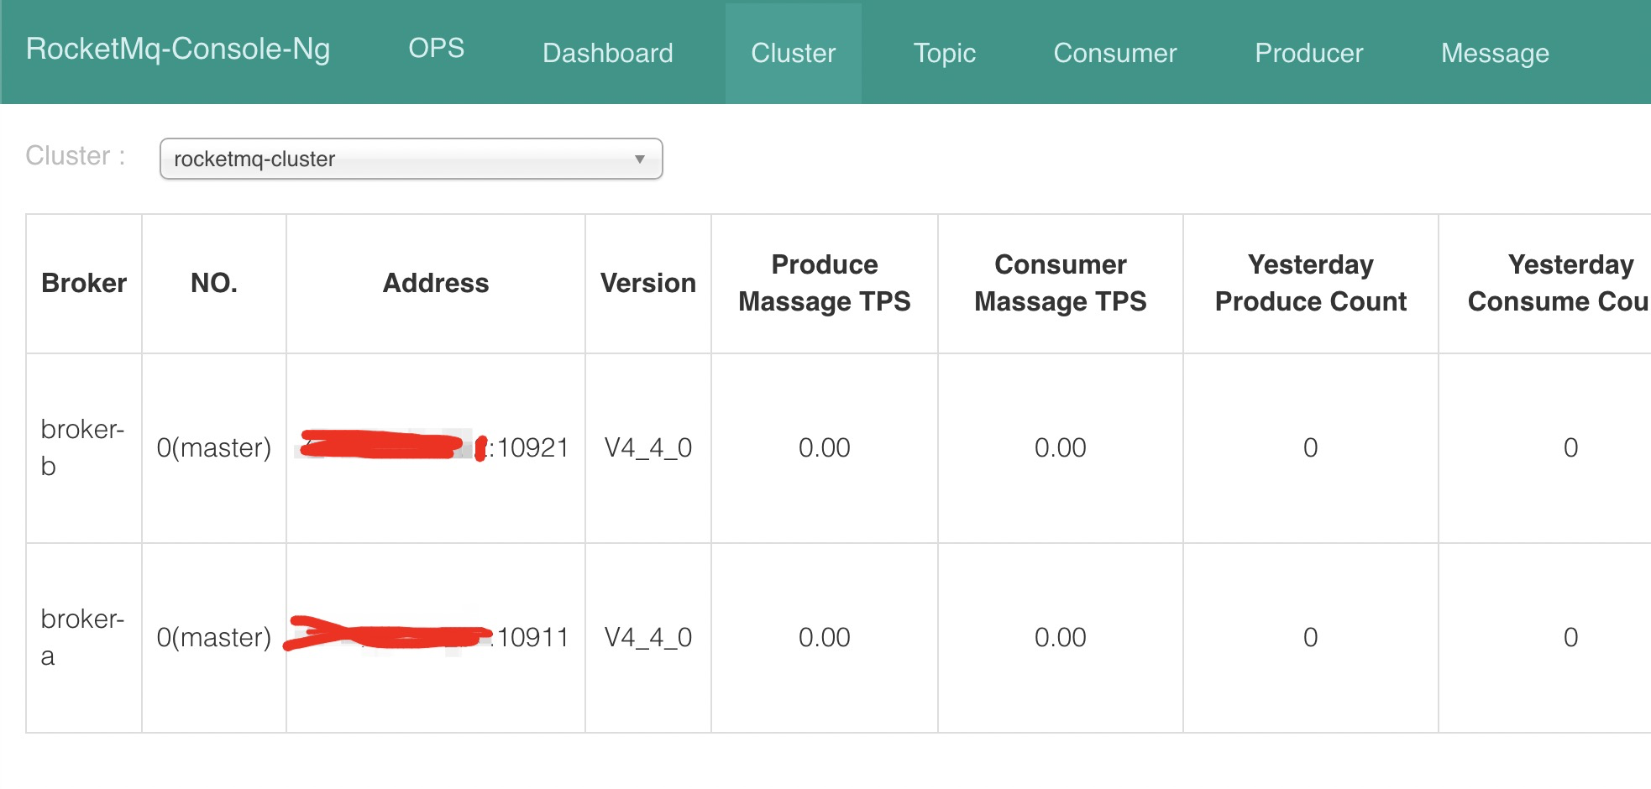Go to the Topic tab
The image size is (1651, 789).
[944, 53]
